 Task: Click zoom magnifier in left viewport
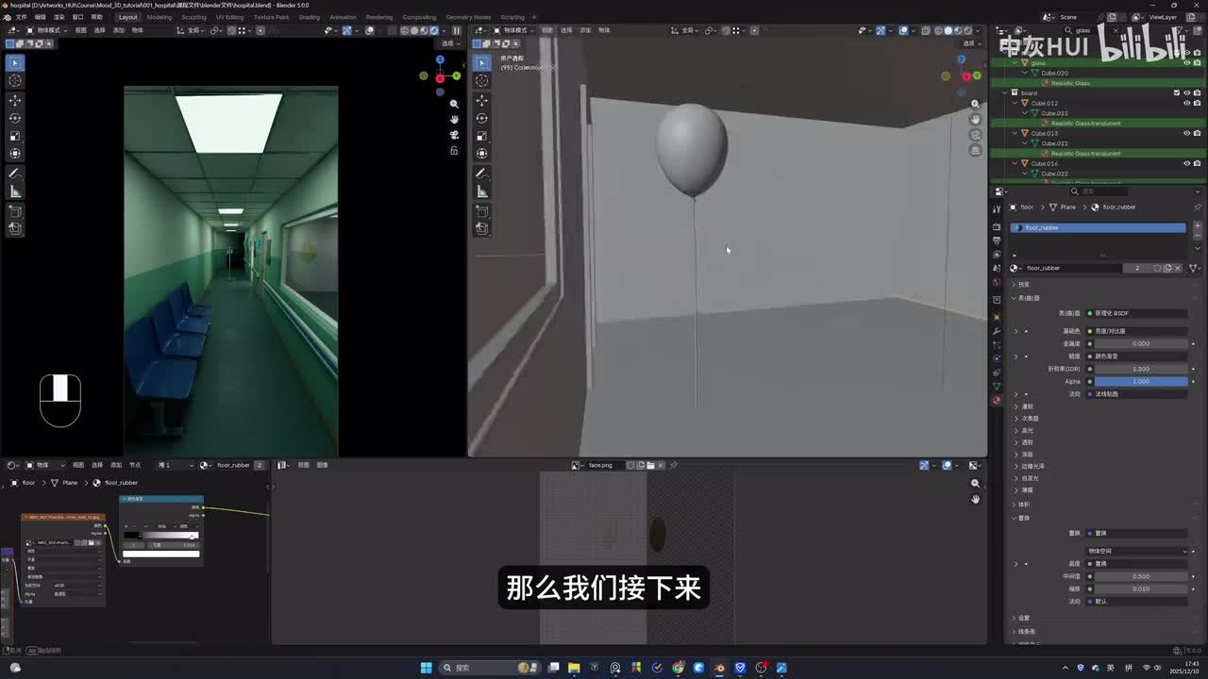pyautogui.click(x=454, y=104)
